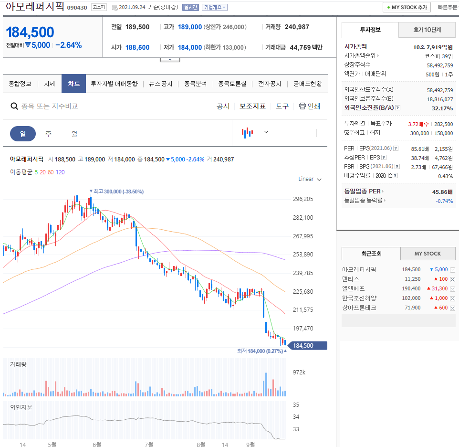Click the 최저 184,000 chart marker

click(261, 351)
